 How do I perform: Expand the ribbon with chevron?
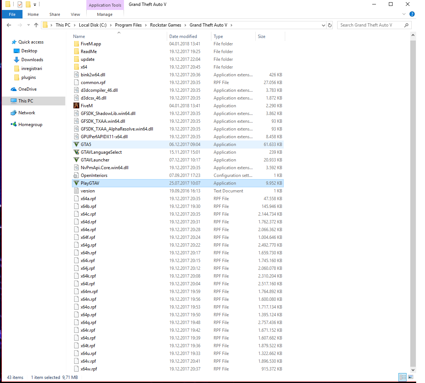click(404, 14)
